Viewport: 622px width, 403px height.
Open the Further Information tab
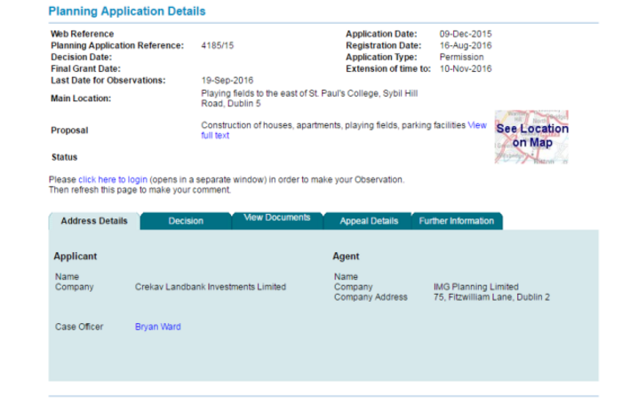(x=457, y=221)
